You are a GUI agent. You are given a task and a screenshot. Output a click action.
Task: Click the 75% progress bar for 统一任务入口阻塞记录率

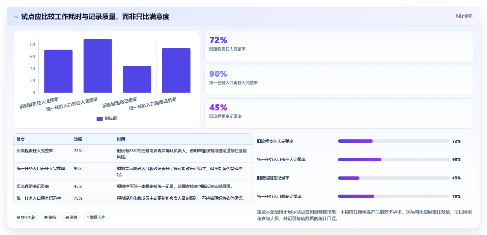tap(394, 196)
